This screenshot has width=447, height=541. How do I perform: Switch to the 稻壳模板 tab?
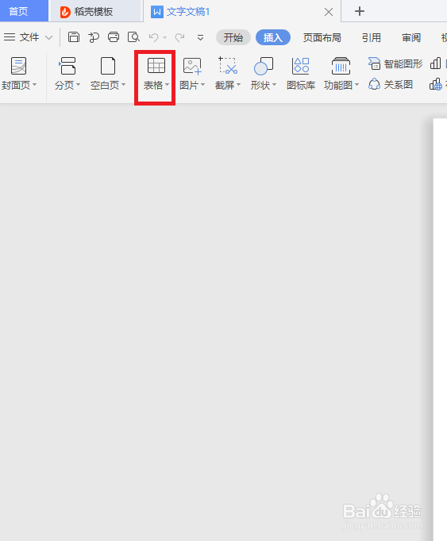click(96, 11)
